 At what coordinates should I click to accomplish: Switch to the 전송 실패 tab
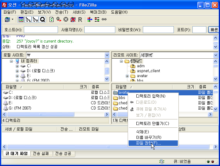pyautogui.click(x=41, y=154)
